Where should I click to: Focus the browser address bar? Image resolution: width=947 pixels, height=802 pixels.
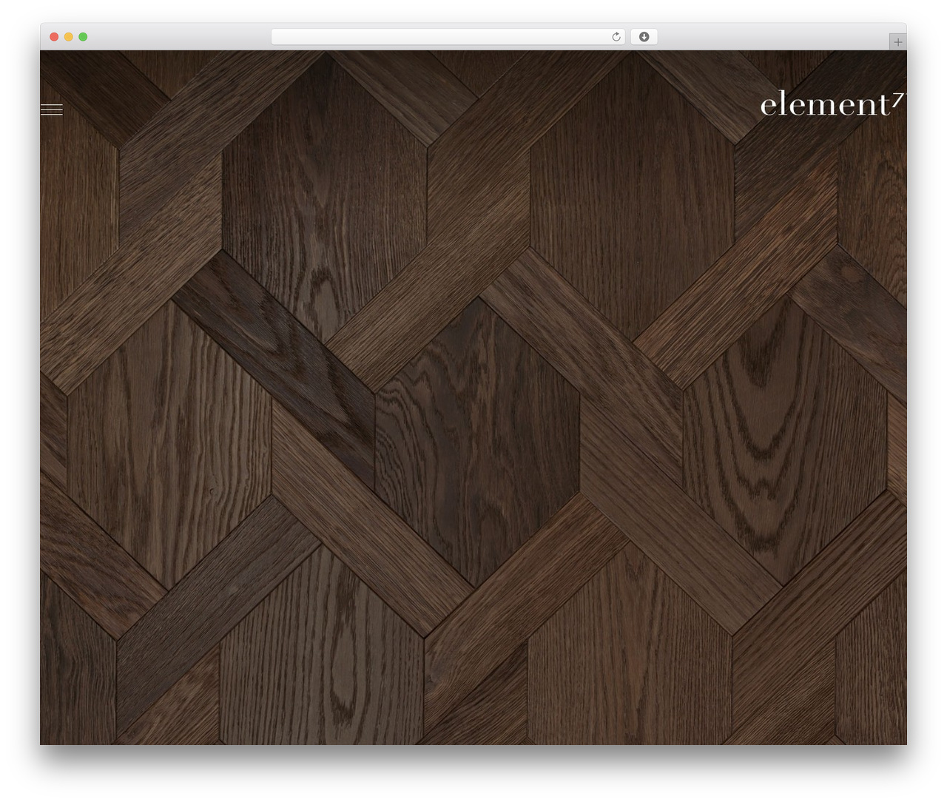pos(448,37)
